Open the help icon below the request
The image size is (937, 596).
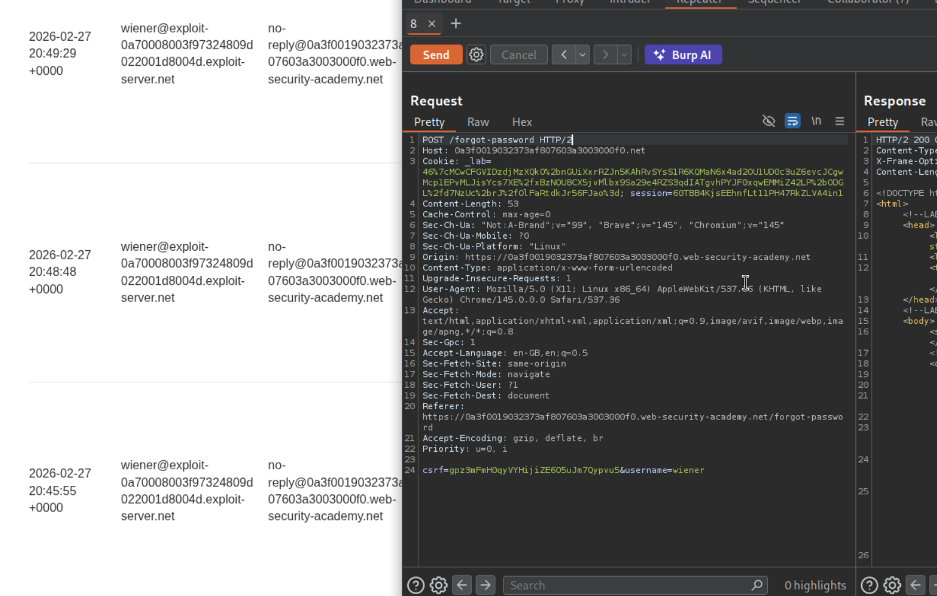point(416,585)
